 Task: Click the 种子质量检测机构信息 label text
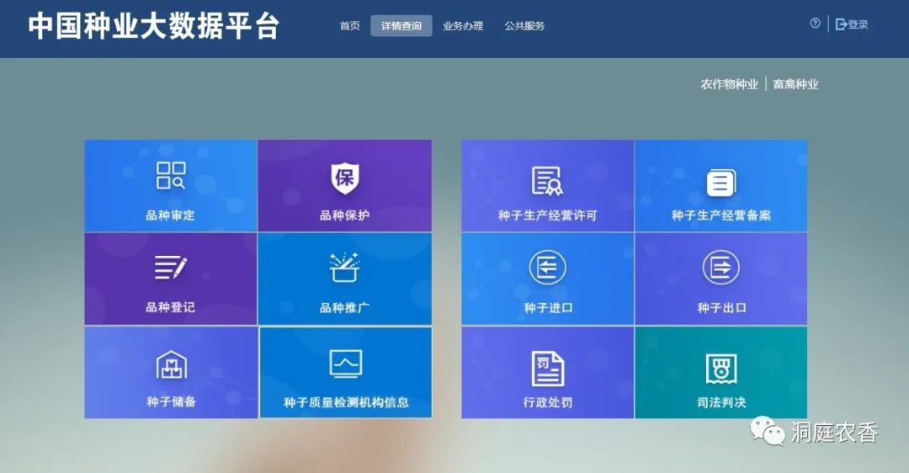[346, 402]
